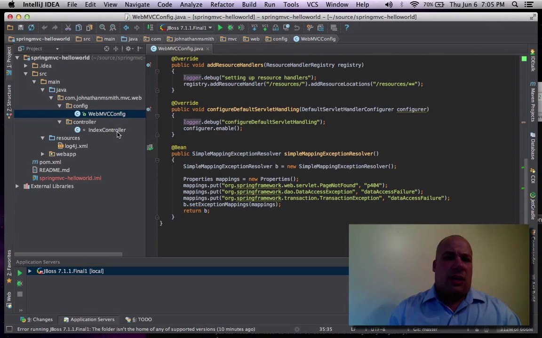Switch to the 6: TODO tab
This screenshot has height=338, width=542.
coord(139,319)
